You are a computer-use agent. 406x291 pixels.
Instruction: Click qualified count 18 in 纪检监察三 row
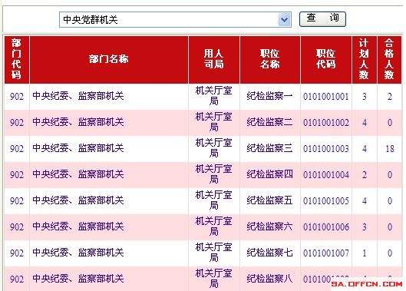(390, 149)
